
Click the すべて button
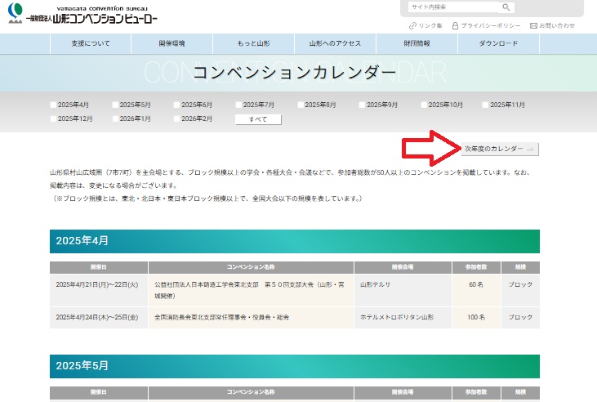tap(258, 119)
